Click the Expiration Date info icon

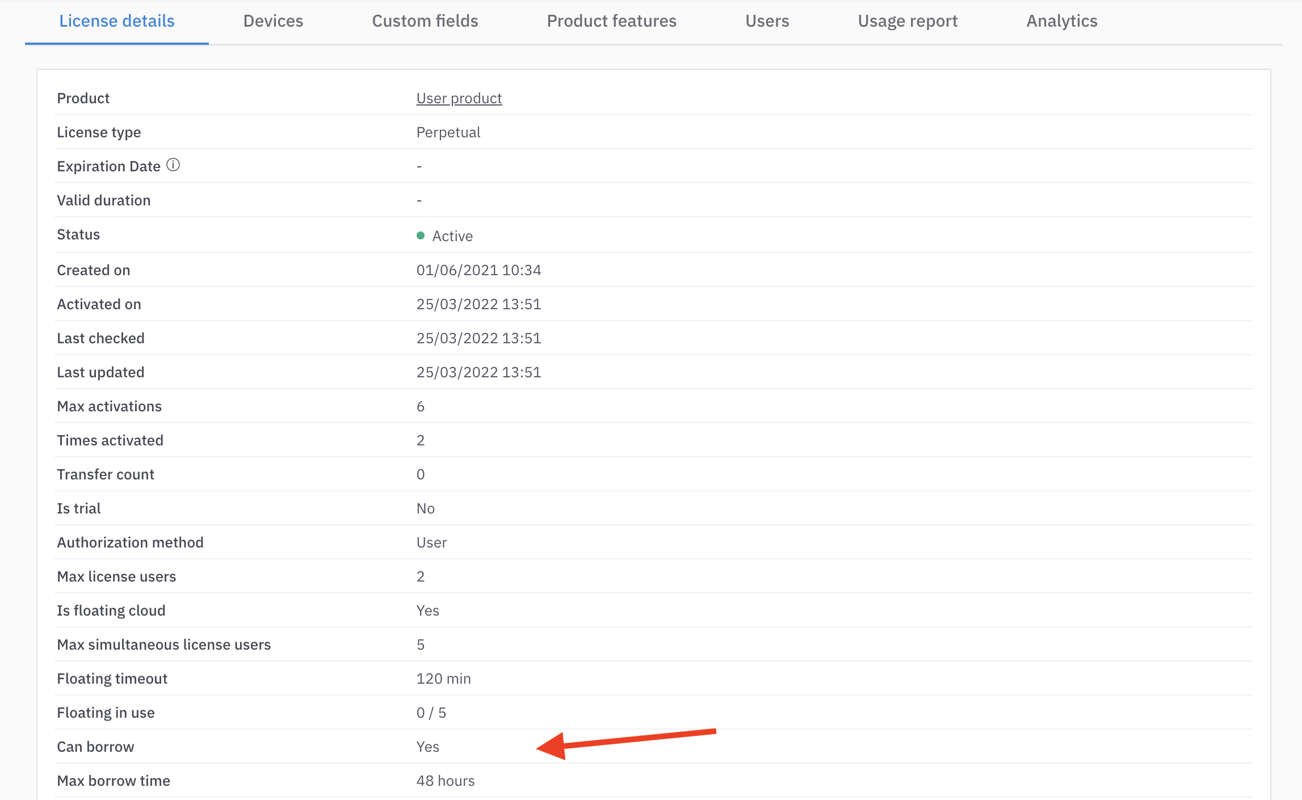[x=173, y=165]
